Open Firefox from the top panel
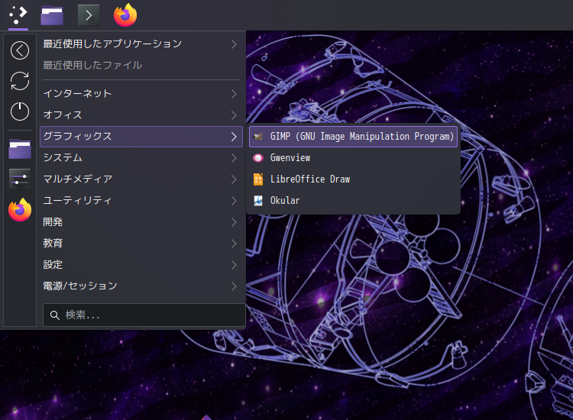The image size is (573, 420). pyautogui.click(x=125, y=15)
